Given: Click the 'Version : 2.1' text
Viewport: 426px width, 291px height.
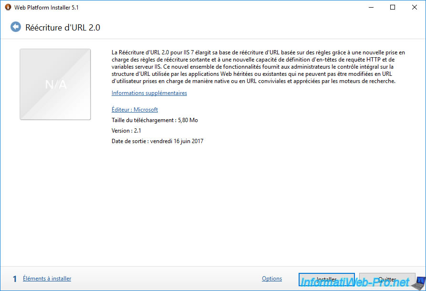Looking at the screenshot, I should (126, 131).
